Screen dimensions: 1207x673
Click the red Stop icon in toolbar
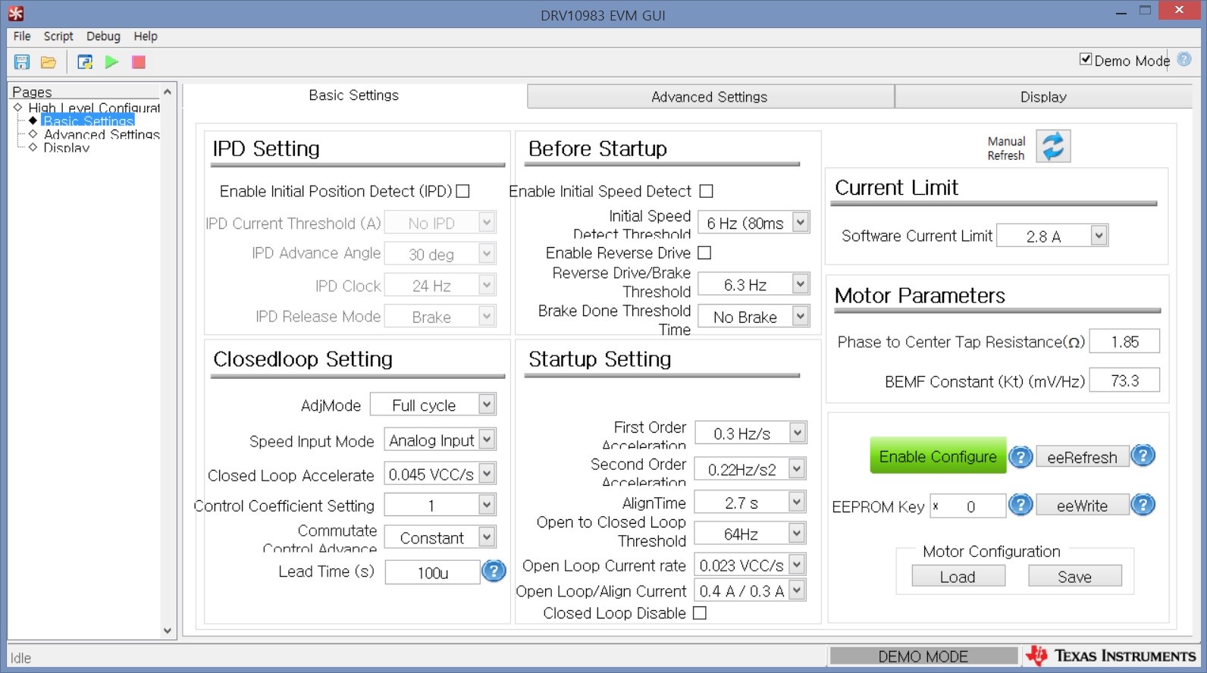(x=138, y=62)
